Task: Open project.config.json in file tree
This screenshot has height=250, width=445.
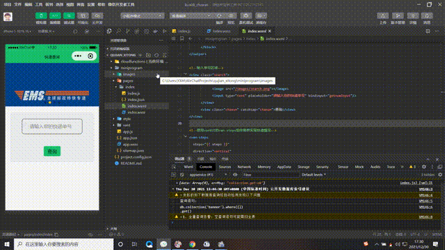Action: pyautogui.click(x=137, y=157)
